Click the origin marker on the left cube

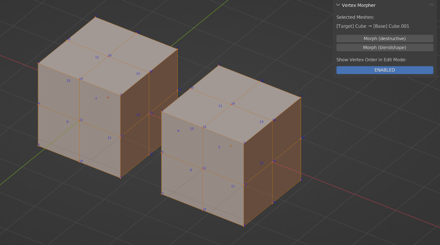click(108, 97)
